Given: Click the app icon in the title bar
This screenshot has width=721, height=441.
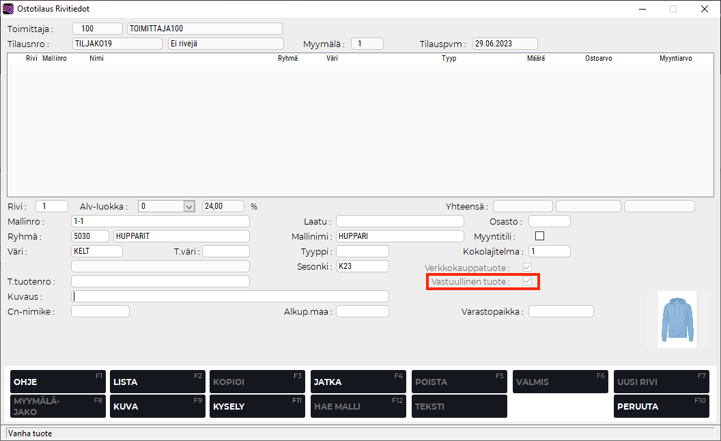Looking at the screenshot, I should (x=8, y=9).
